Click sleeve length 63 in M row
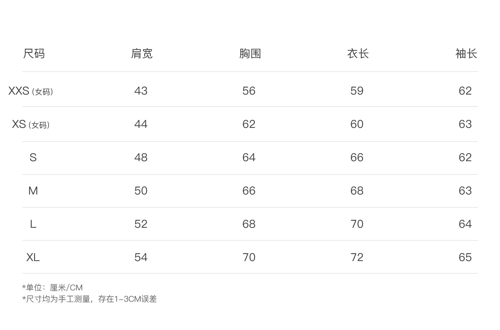Image resolution: width=500 pixels, height=330 pixels. point(465,191)
